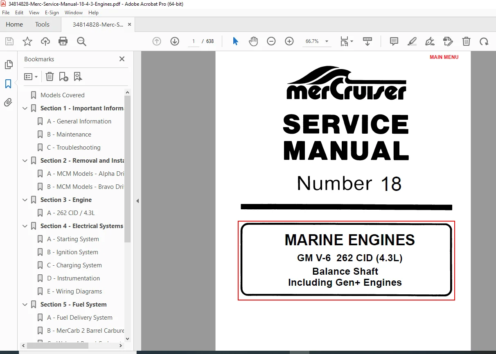This screenshot has height=354, width=496.
Task: Collapse Section 1 - Important Information
Action: (25, 108)
